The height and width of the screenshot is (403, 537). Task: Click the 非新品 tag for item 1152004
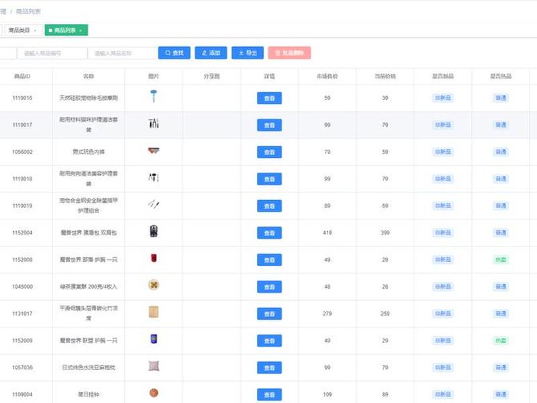point(443,232)
